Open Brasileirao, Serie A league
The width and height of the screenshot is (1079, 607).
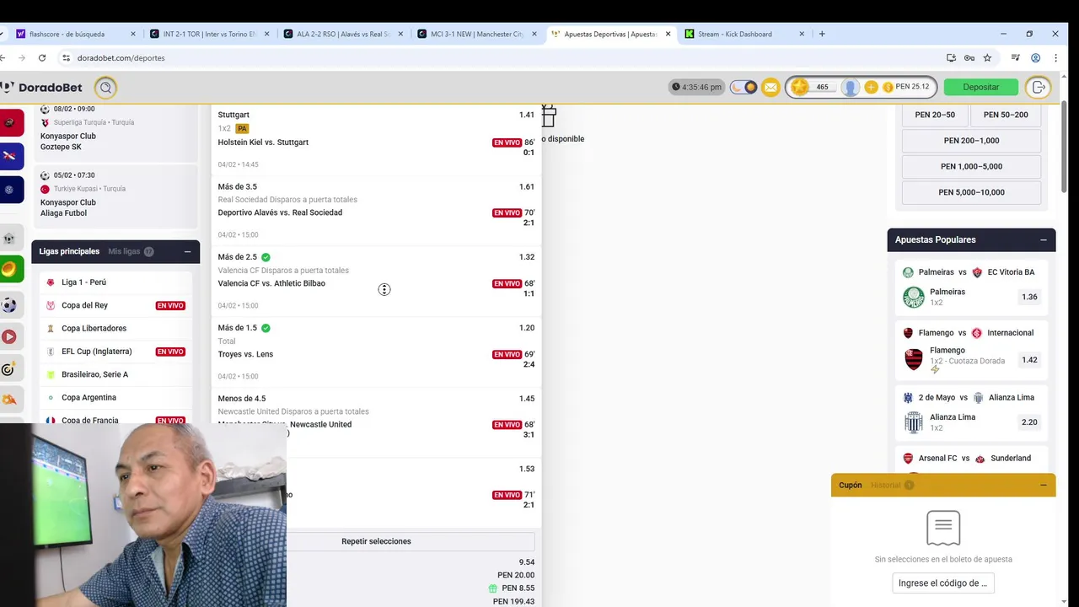pyautogui.click(x=115, y=374)
